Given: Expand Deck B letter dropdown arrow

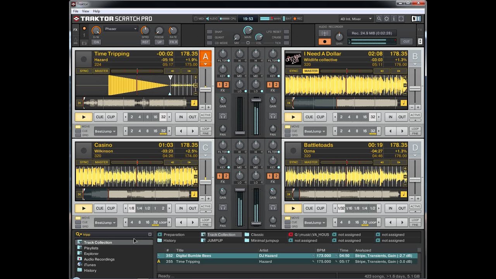Looking at the screenshot, I should coord(415,64).
